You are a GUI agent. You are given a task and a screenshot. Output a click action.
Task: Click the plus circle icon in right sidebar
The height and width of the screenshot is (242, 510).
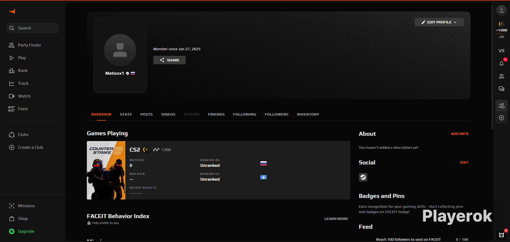point(501,118)
